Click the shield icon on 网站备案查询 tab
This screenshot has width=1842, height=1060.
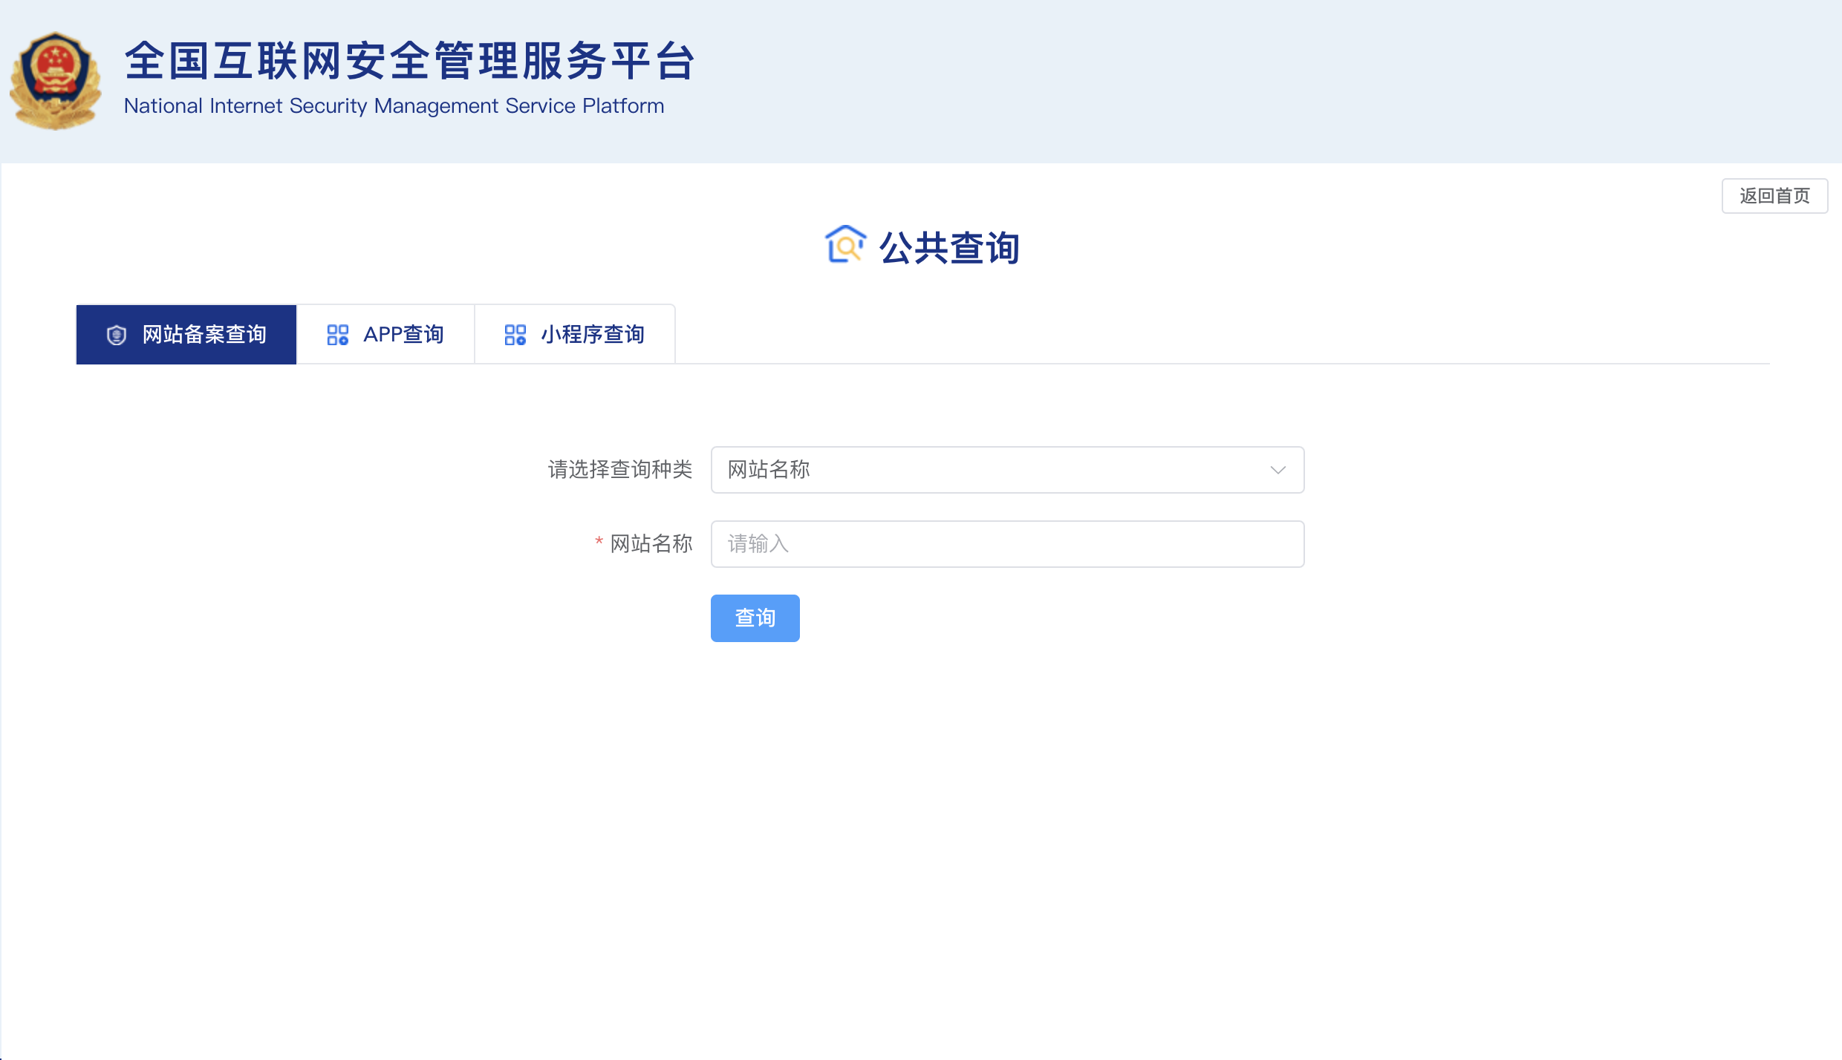click(x=117, y=334)
